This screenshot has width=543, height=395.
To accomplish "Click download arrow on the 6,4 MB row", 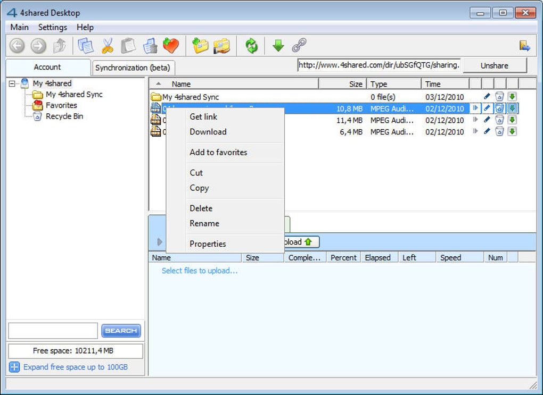I will pyautogui.click(x=512, y=131).
